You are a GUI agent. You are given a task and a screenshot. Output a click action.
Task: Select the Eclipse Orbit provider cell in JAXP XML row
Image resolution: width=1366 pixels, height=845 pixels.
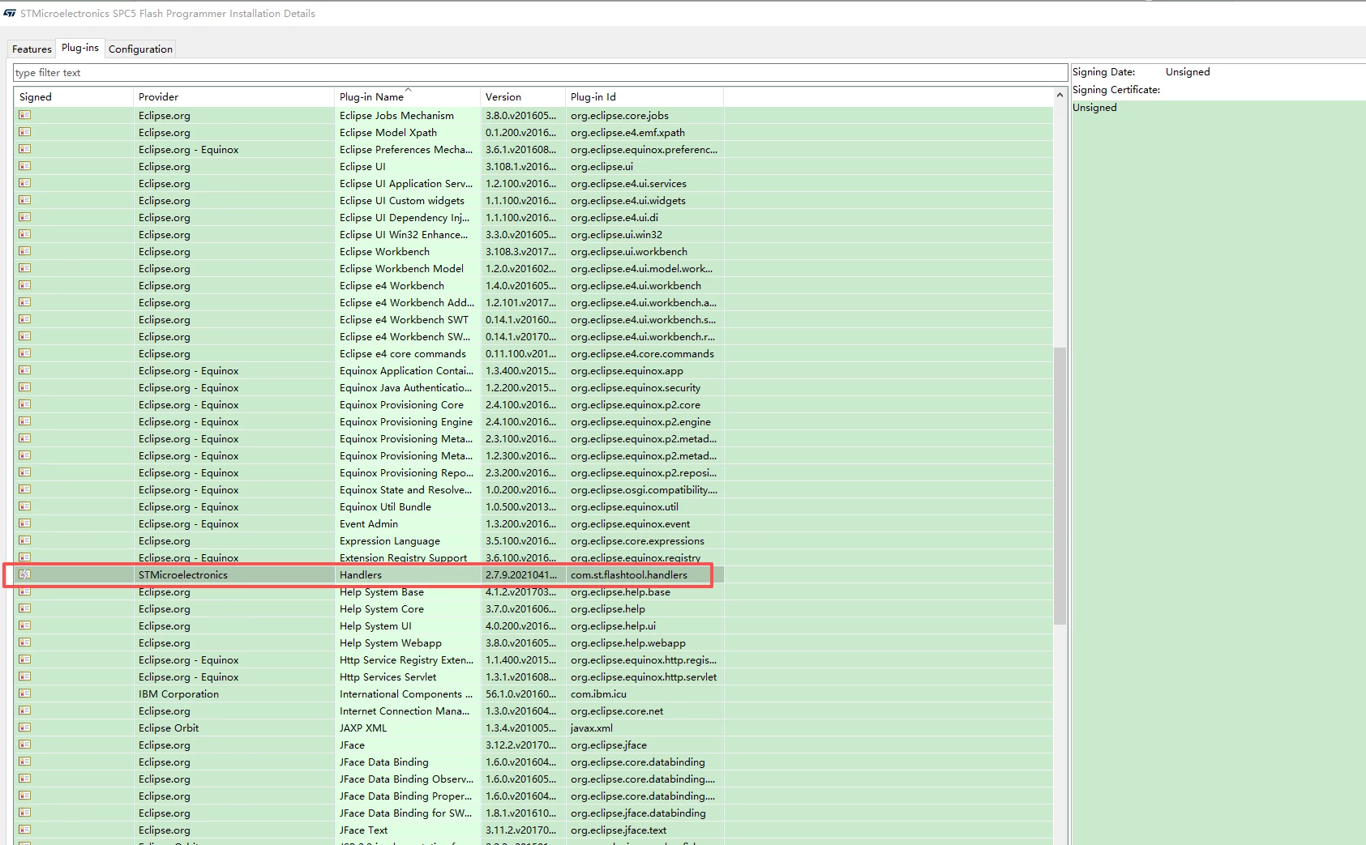(x=169, y=728)
